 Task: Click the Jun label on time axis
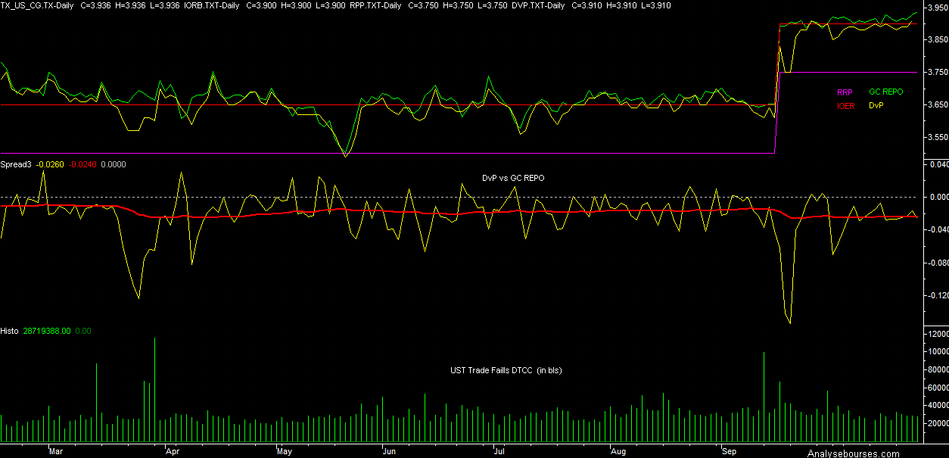click(390, 451)
